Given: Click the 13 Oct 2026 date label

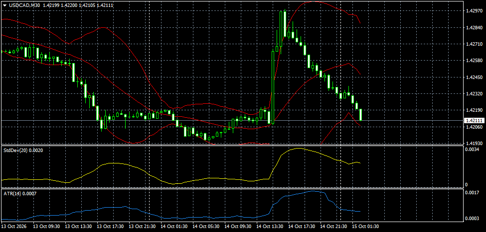Looking at the screenshot, I should (x=14, y=227).
